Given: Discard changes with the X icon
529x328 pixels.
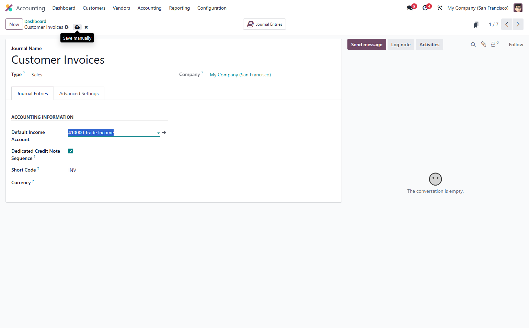Looking at the screenshot, I should 86,27.
